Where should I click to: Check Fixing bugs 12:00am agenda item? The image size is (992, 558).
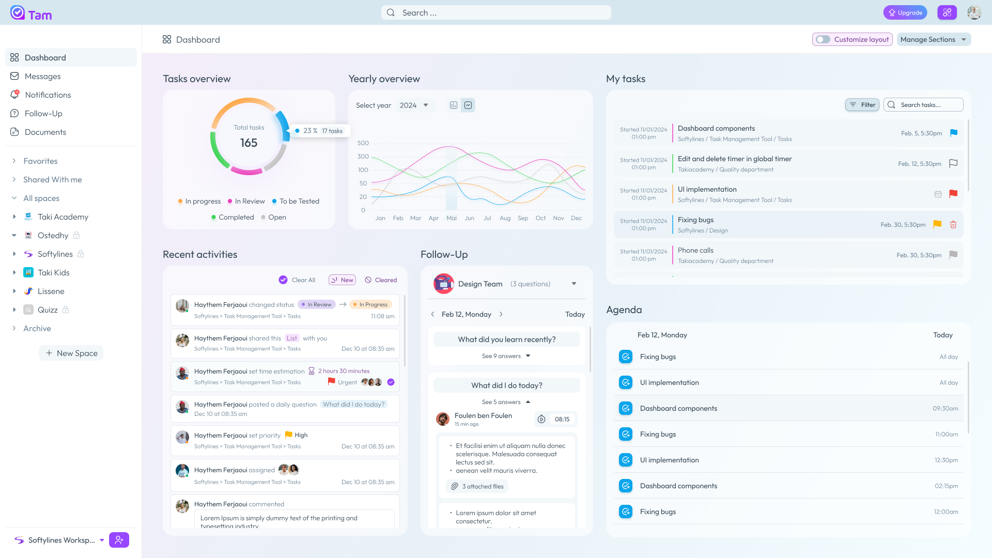coord(626,512)
